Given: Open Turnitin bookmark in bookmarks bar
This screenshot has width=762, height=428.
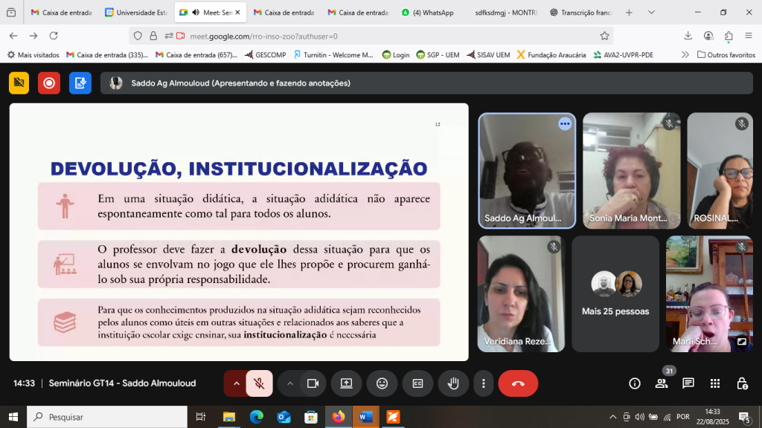Looking at the screenshot, I should click(333, 54).
